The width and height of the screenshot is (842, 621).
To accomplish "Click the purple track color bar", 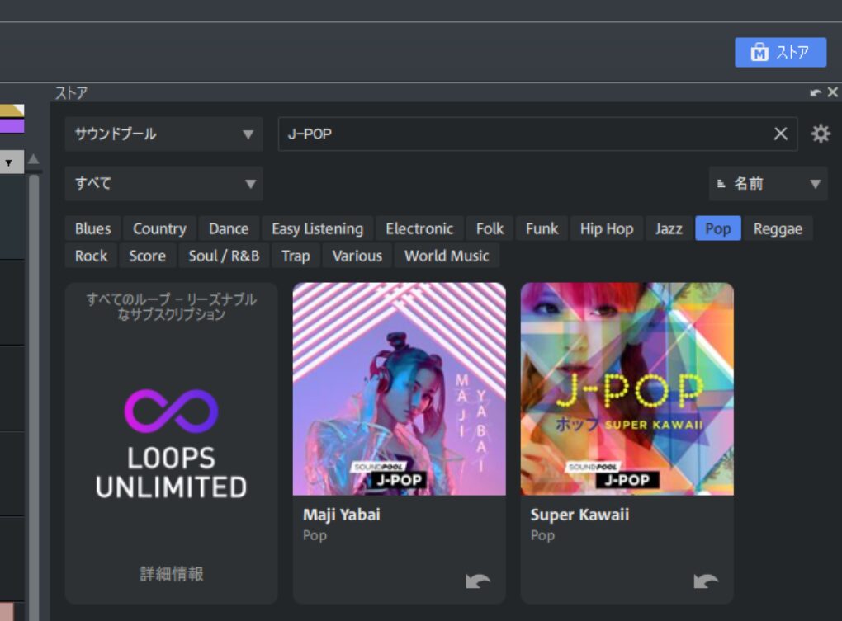I will tap(12, 126).
